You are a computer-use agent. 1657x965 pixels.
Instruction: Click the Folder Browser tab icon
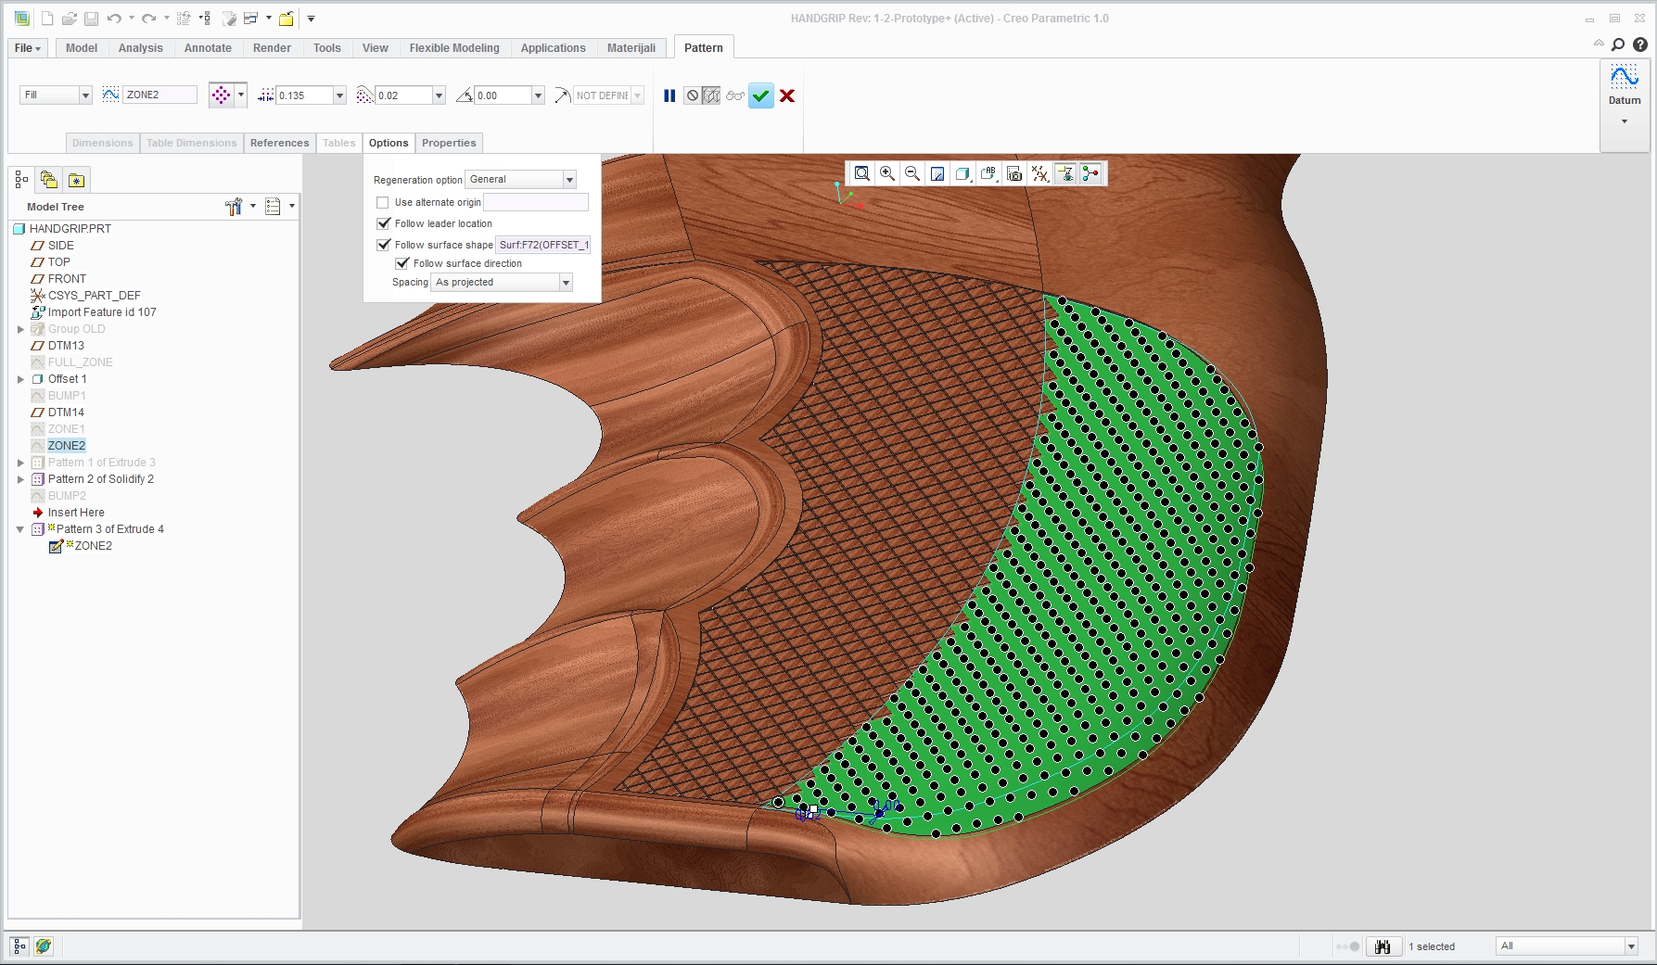49,180
